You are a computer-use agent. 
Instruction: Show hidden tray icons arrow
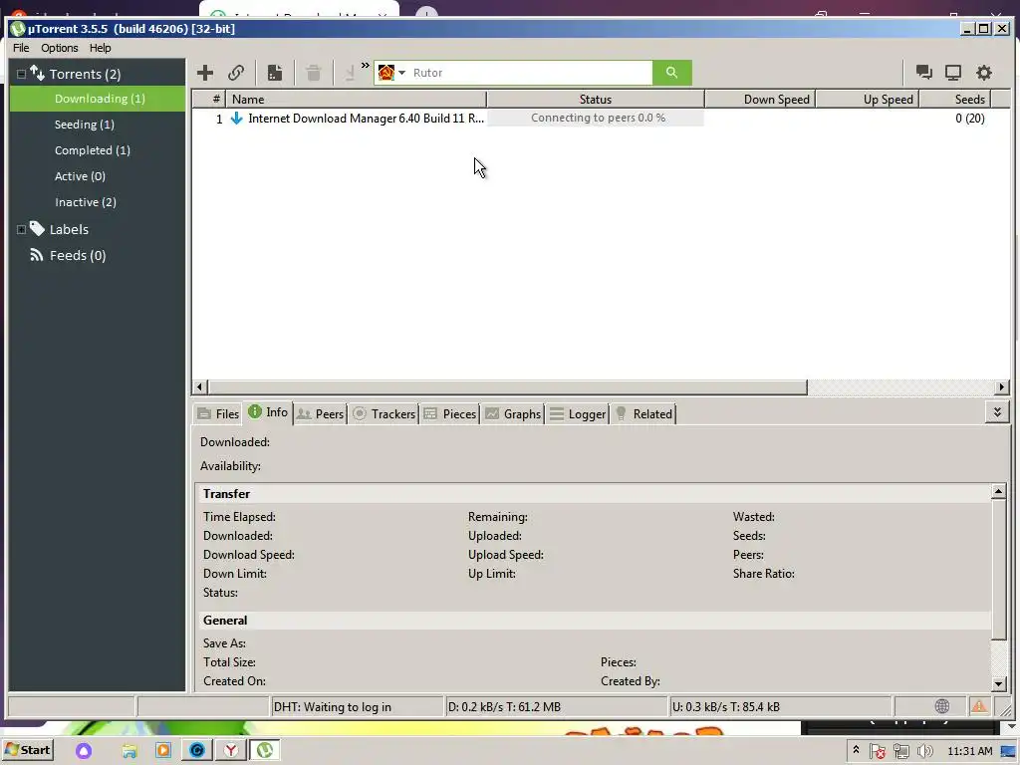[x=856, y=750]
